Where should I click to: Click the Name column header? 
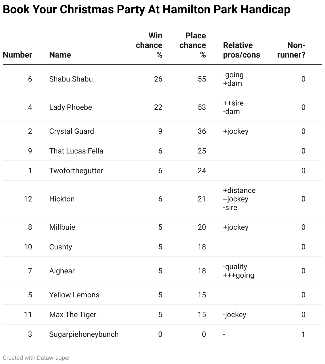click(x=60, y=55)
